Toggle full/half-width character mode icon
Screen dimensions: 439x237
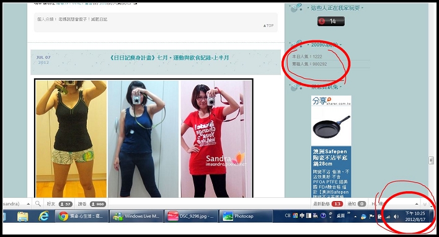coord(309,215)
